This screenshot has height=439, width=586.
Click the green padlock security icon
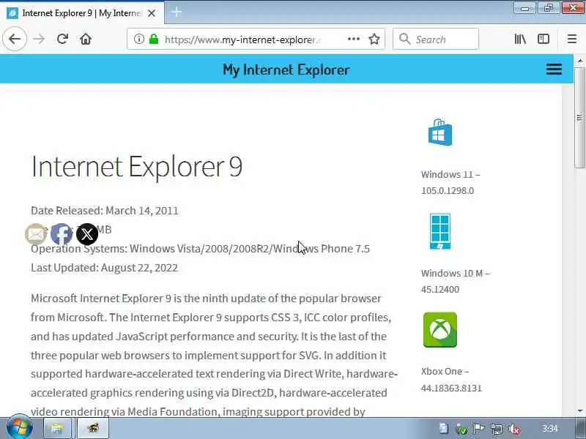(154, 39)
